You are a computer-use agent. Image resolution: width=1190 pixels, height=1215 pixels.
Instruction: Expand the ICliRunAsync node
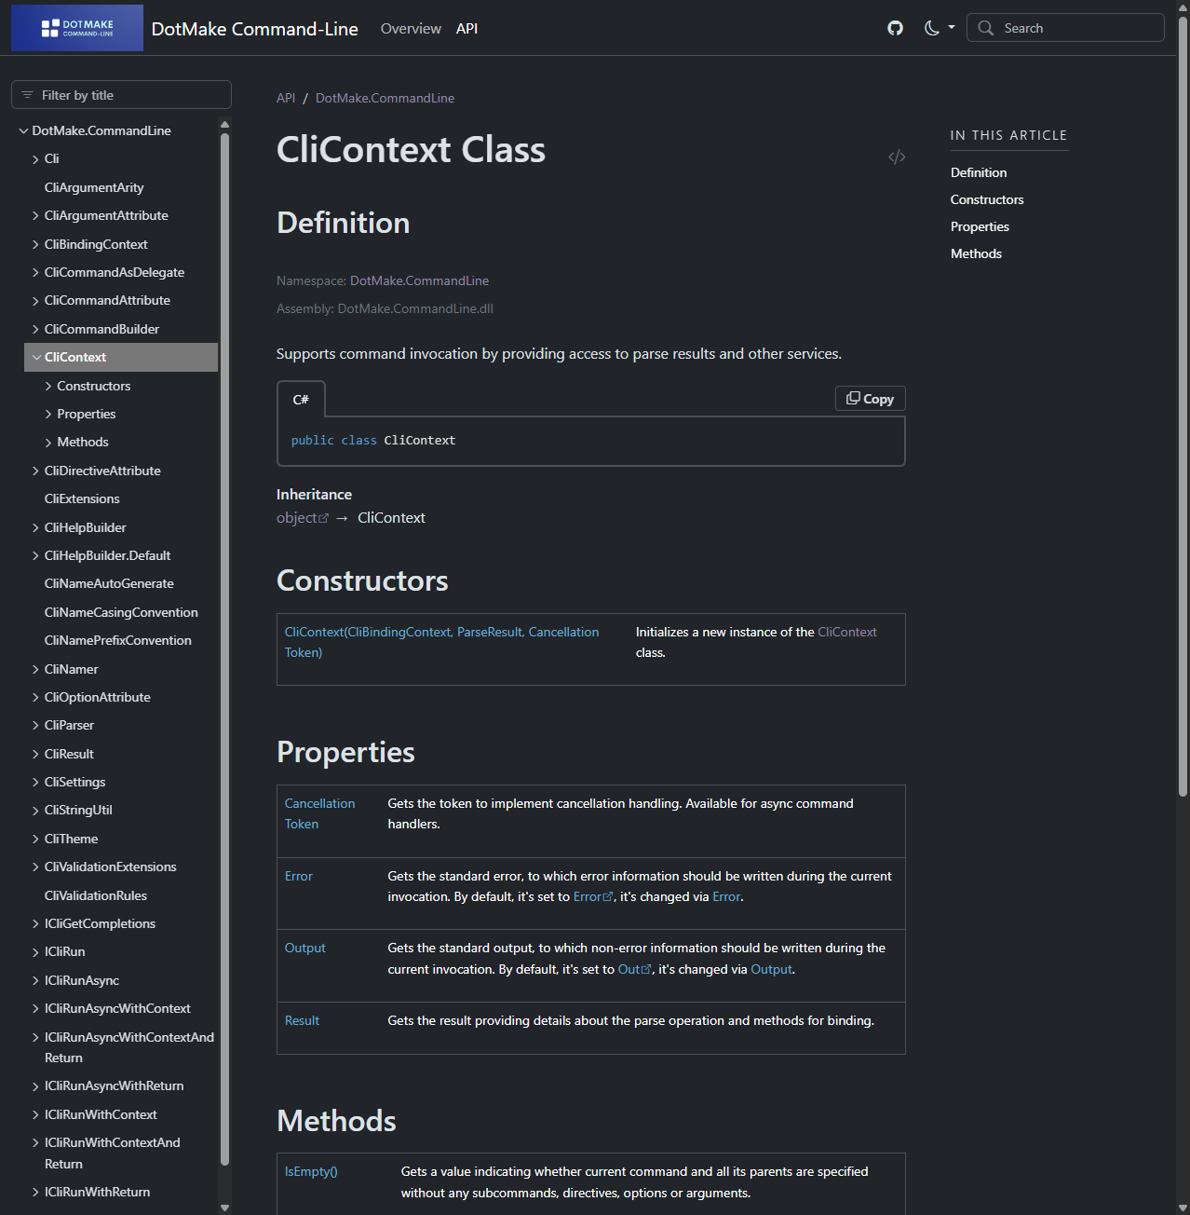tap(35, 980)
